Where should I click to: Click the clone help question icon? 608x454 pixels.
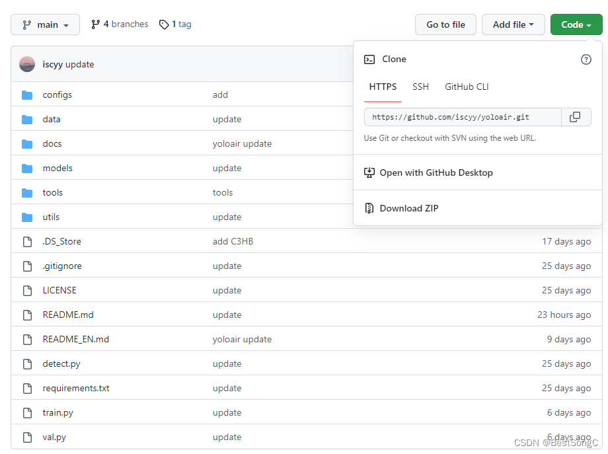586,59
